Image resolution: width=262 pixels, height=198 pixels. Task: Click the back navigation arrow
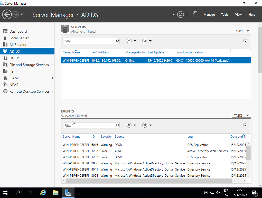(7, 14)
